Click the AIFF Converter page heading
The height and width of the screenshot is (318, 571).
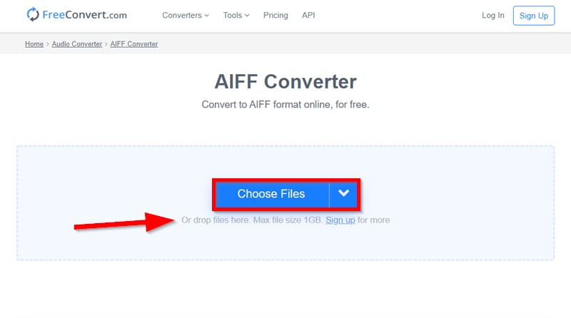[285, 81]
